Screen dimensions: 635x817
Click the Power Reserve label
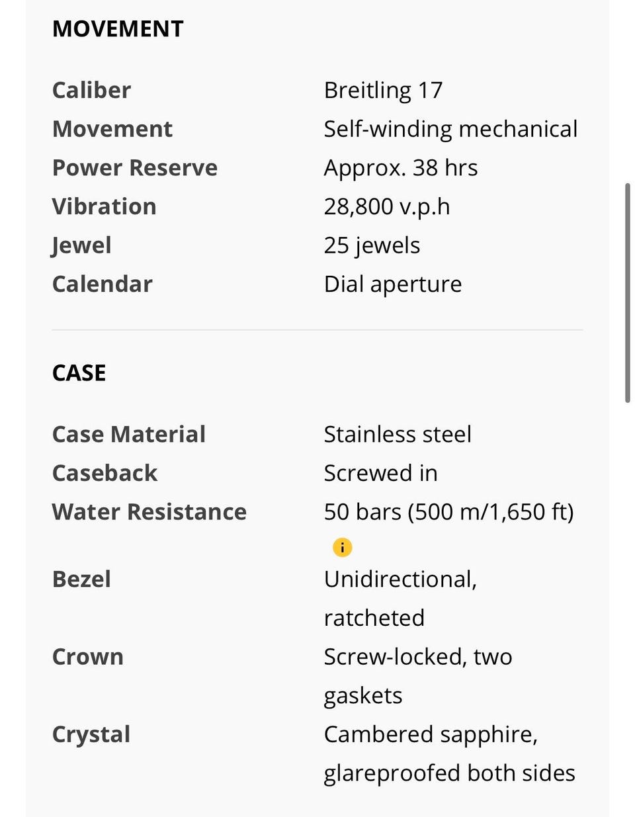click(135, 168)
